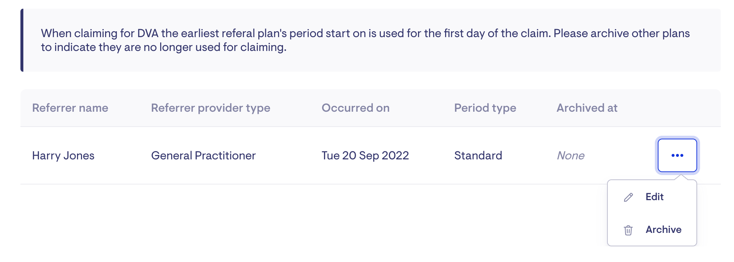Select Edit from the actions menu
This screenshot has height=262, width=734.
[654, 197]
